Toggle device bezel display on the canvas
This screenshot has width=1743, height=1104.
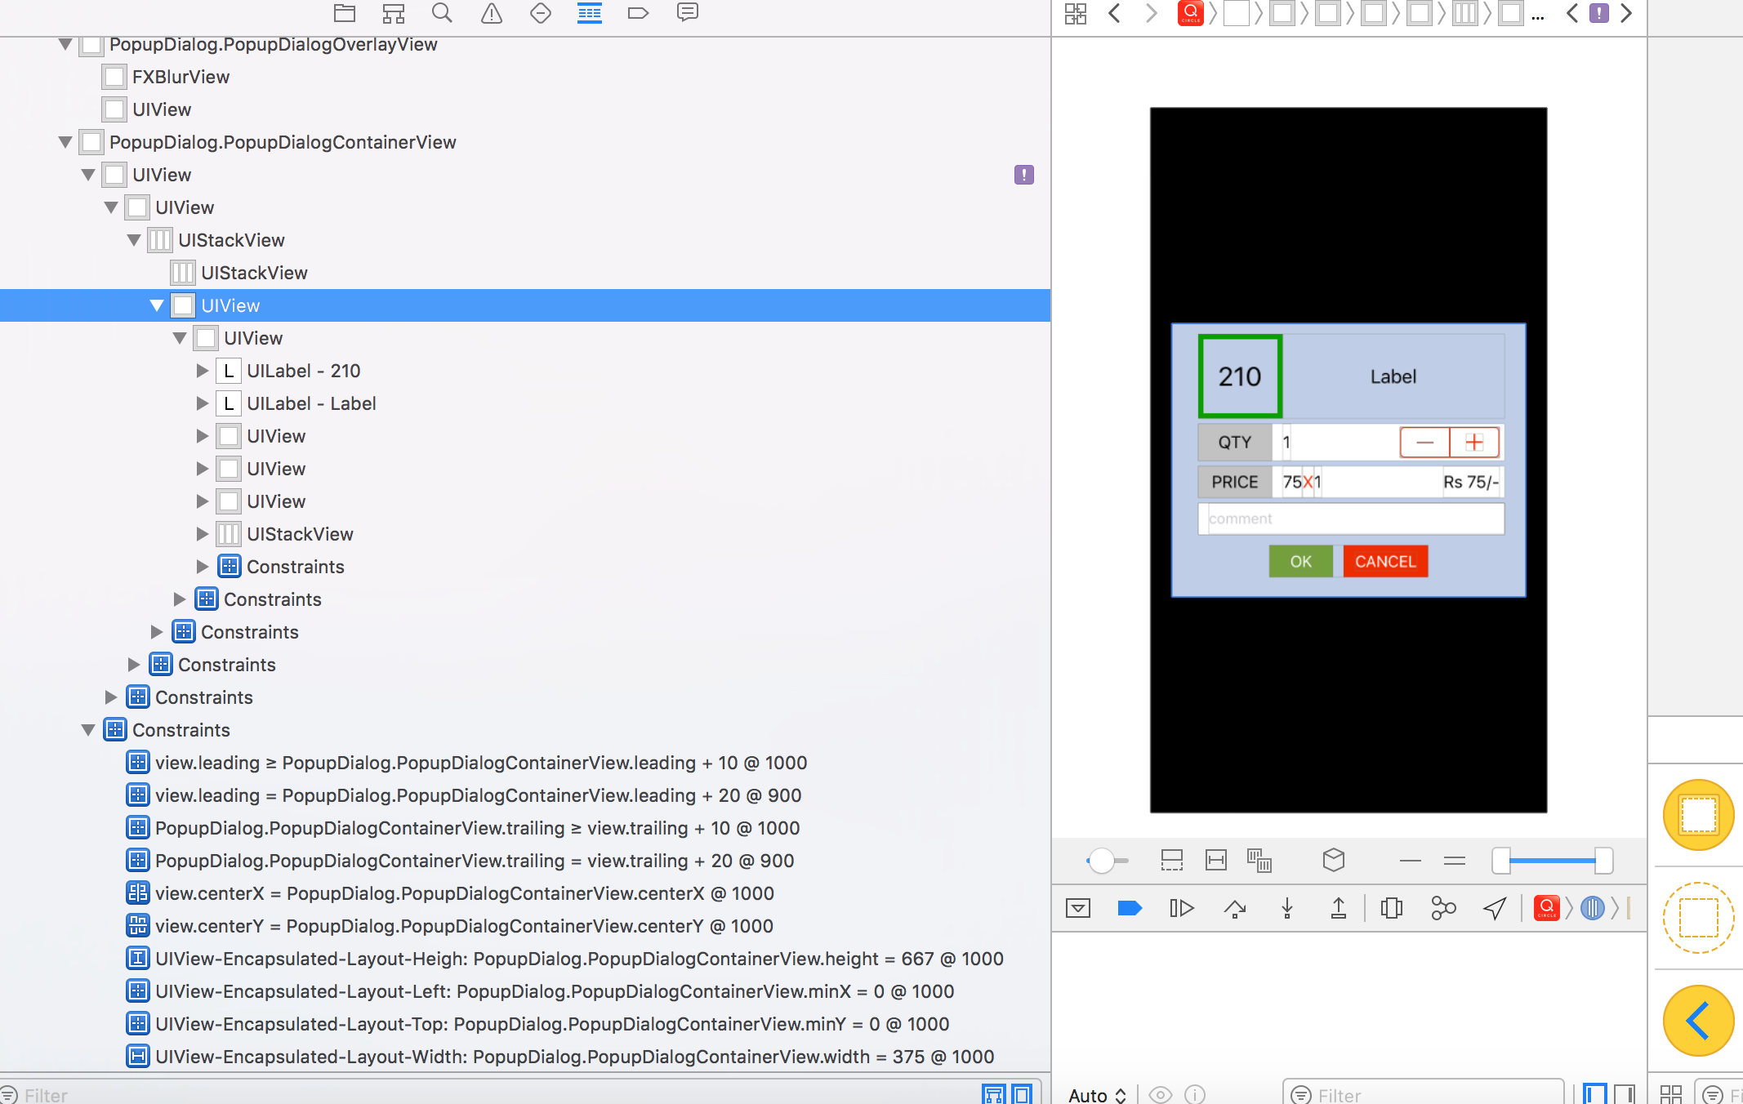tap(1172, 860)
